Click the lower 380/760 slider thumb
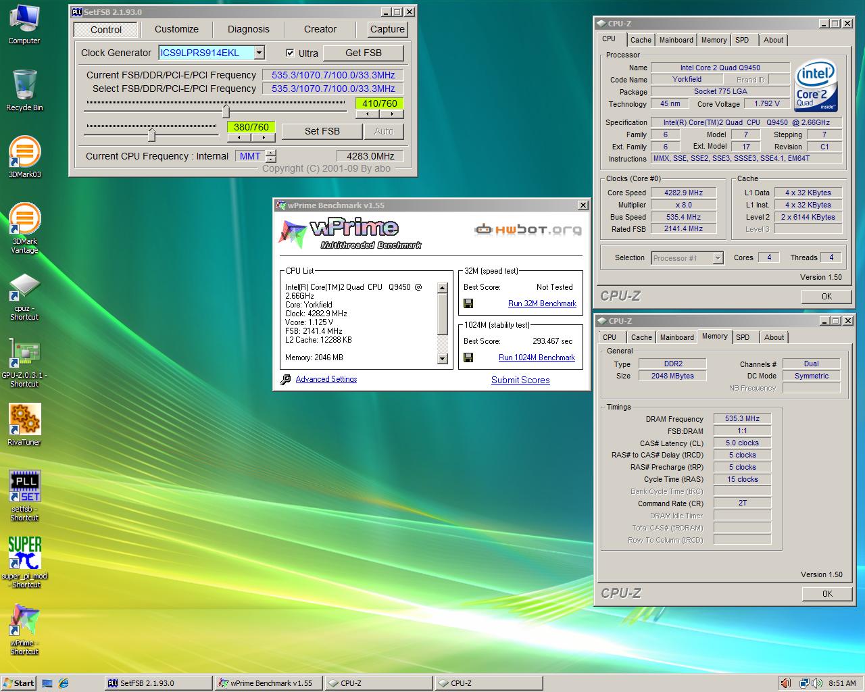 pyautogui.click(x=152, y=134)
